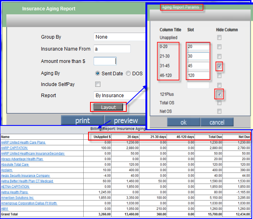Click the Total Due column header
253x219 pixels.
215,137
